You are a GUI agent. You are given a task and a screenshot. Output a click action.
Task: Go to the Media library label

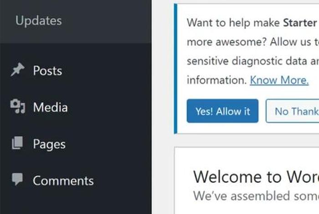coord(50,107)
